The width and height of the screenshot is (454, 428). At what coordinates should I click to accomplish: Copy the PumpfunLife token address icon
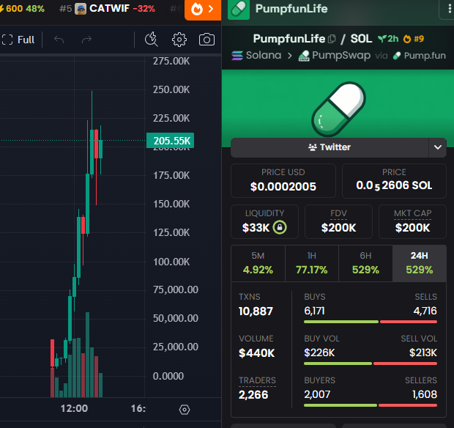click(332, 39)
